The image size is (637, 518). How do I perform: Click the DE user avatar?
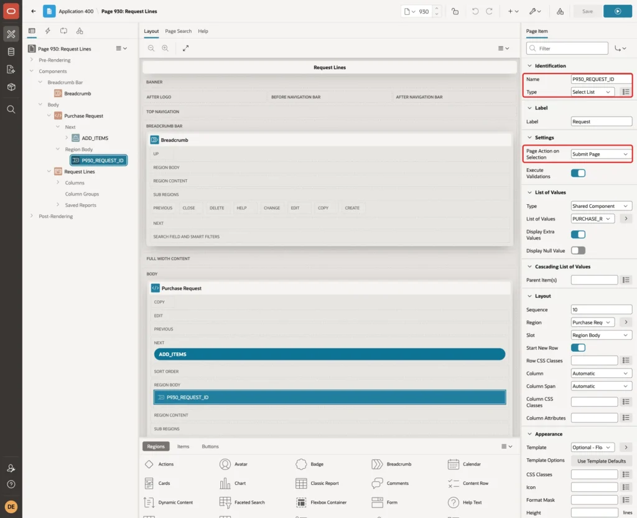[x=11, y=507]
